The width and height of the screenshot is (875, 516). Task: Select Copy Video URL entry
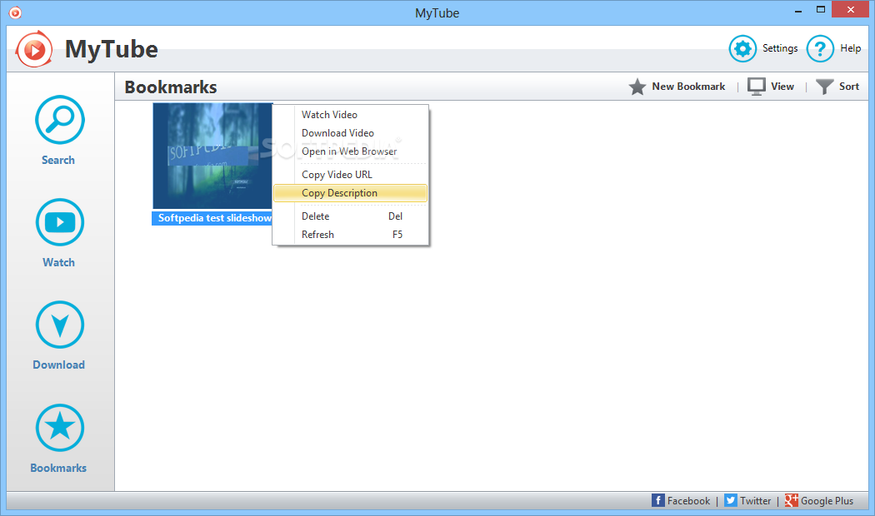tap(351, 175)
